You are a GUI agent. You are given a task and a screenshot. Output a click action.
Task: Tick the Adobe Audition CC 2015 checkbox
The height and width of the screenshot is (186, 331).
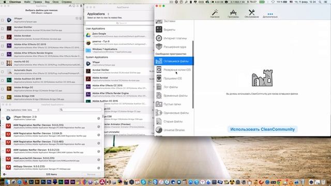pos(3,81)
